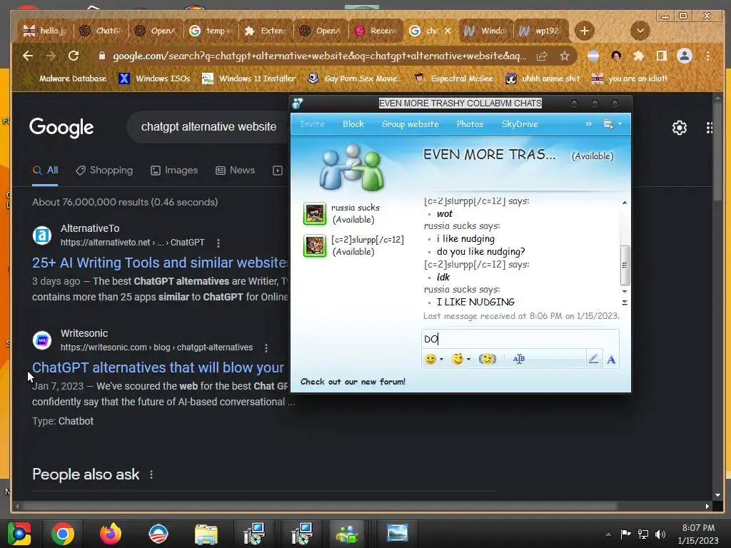The image size is (731, 548).
Task: Launch Firefox from the taskbar
Action: coord(111,534)
